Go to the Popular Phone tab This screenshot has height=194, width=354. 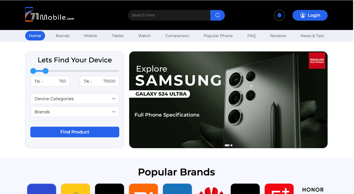[218, 36]
